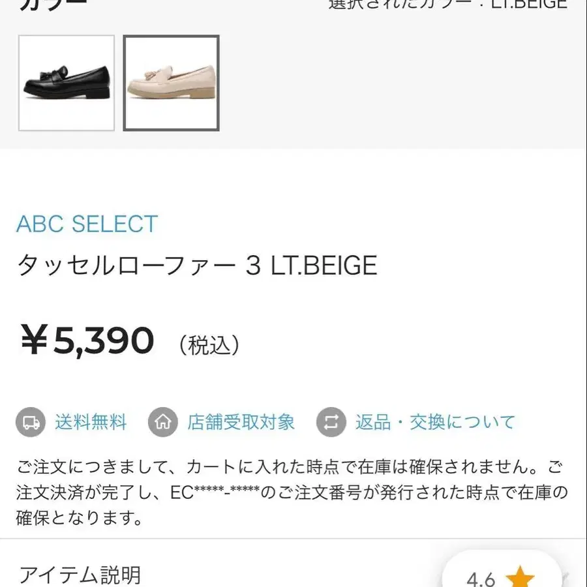Click the ¥5,390 price text

(x=87, y=341)
